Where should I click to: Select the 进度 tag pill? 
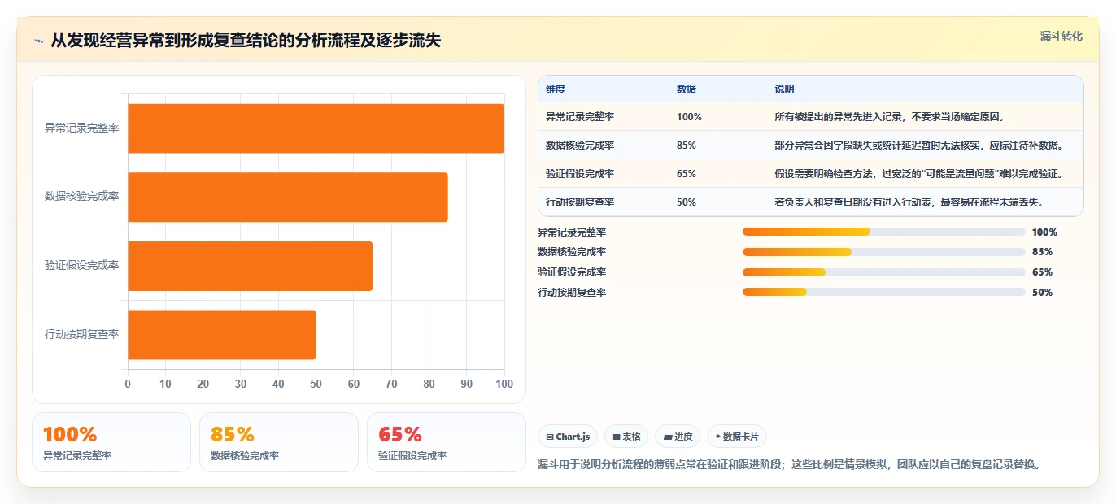pyautogui.click(x=678, y=437)
